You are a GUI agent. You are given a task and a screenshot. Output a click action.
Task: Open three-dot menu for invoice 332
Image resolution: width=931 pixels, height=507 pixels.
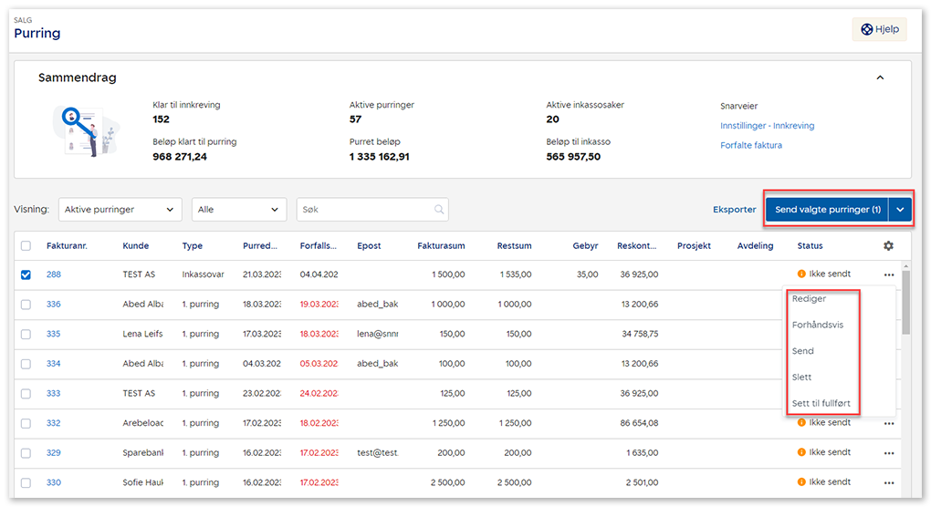click(888, 423)
